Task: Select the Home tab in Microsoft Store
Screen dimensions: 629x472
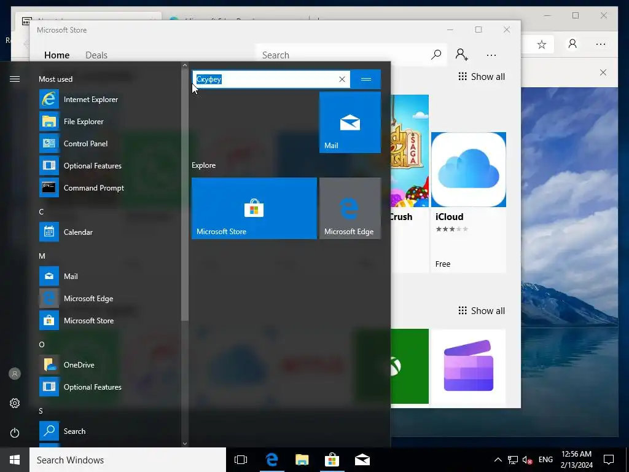Action: tap(57, 55)
